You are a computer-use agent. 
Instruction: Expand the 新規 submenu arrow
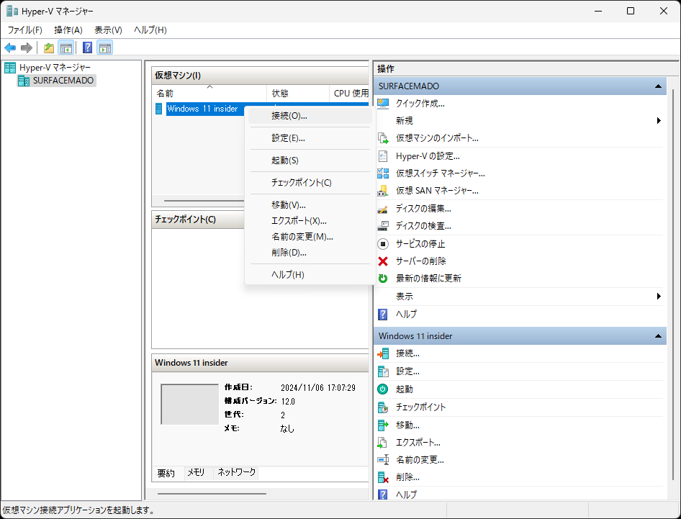pos(657,120)
